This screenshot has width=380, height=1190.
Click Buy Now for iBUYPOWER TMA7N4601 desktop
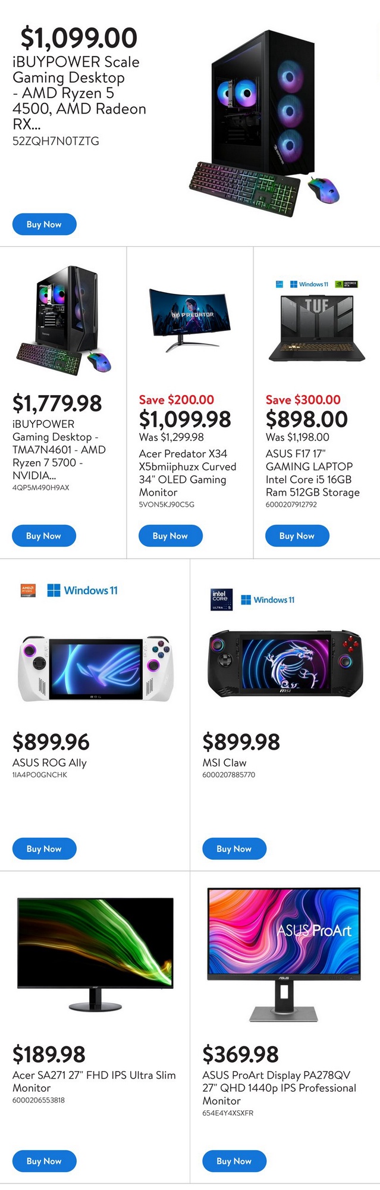click(x=43, y=535)
